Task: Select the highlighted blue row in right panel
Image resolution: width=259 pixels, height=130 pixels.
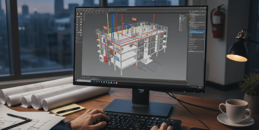Action: 196,32
